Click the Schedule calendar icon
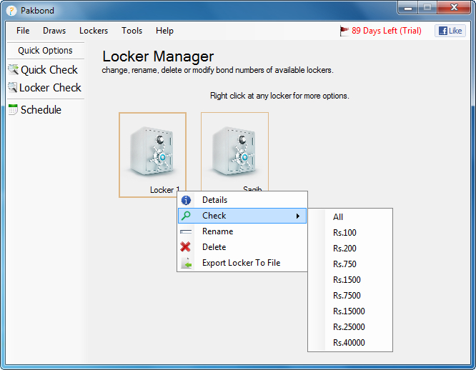This screenshot has width=476, height=370. (13, 109)
